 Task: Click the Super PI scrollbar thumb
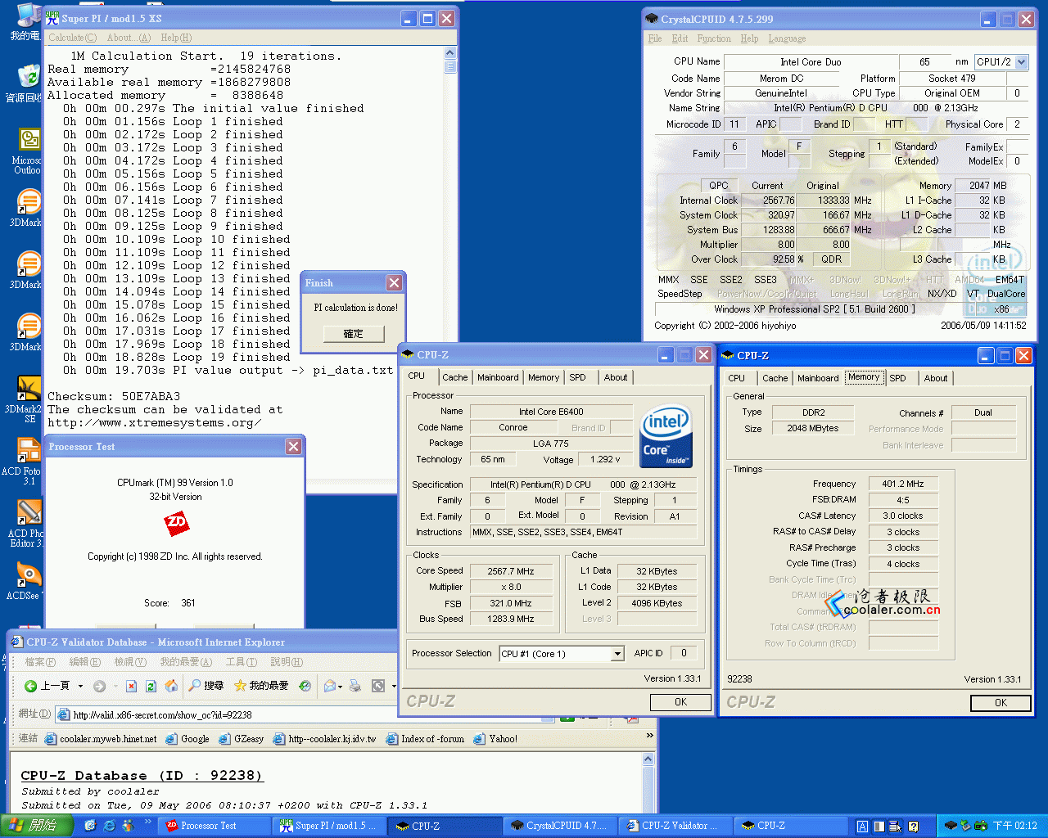click(450, 66)
